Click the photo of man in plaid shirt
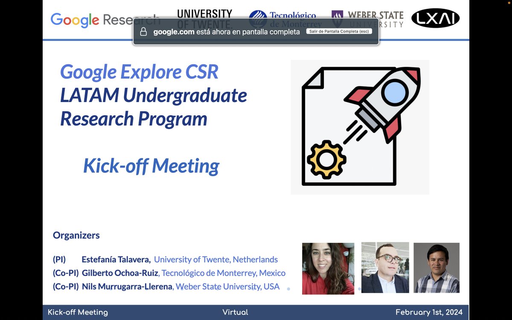The height and width of the screenshot is (320, 512). click(x=436, y=268)
